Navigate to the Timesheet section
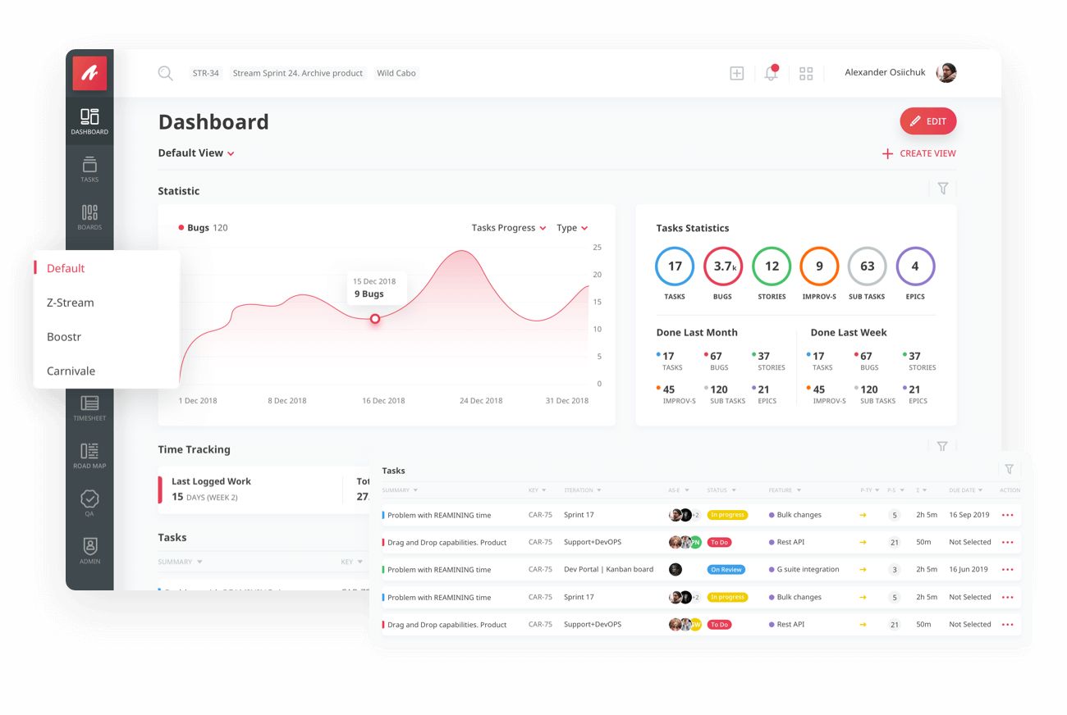 tap(89, 403)
